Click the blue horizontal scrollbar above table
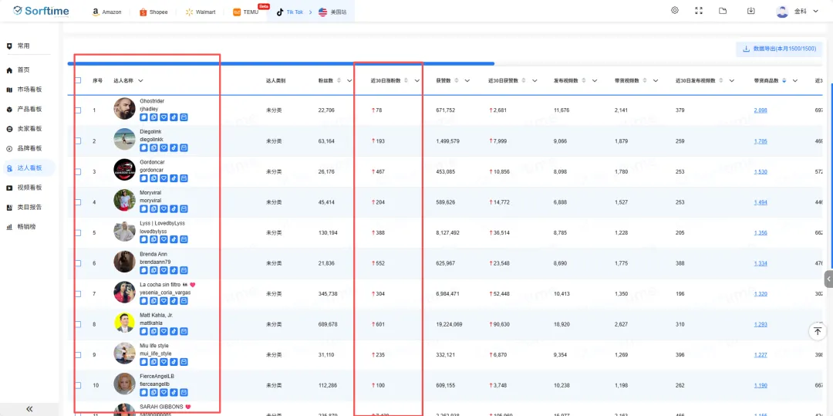The image size is (833, 416). coord(282,63)
